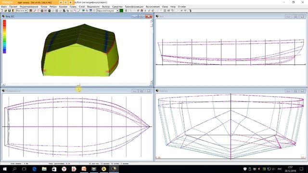Viewport: 308px width, 173px height.
Task: Click the red Yandex taskbar icon
Action: click(74, 169)
